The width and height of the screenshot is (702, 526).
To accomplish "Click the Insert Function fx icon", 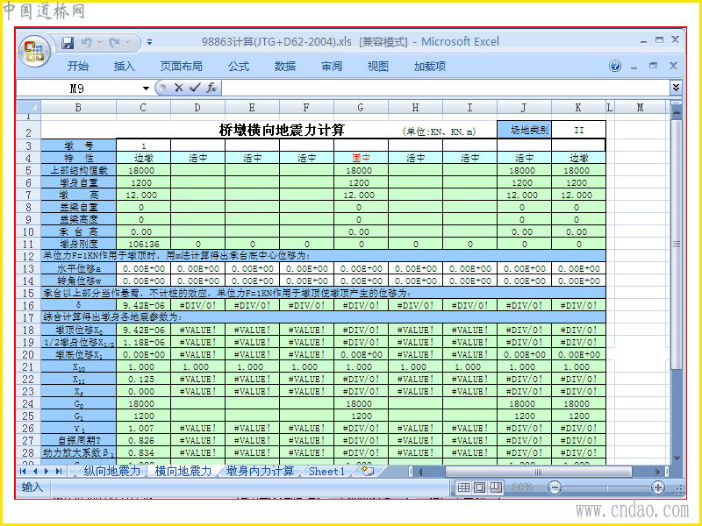I will 211,88.
